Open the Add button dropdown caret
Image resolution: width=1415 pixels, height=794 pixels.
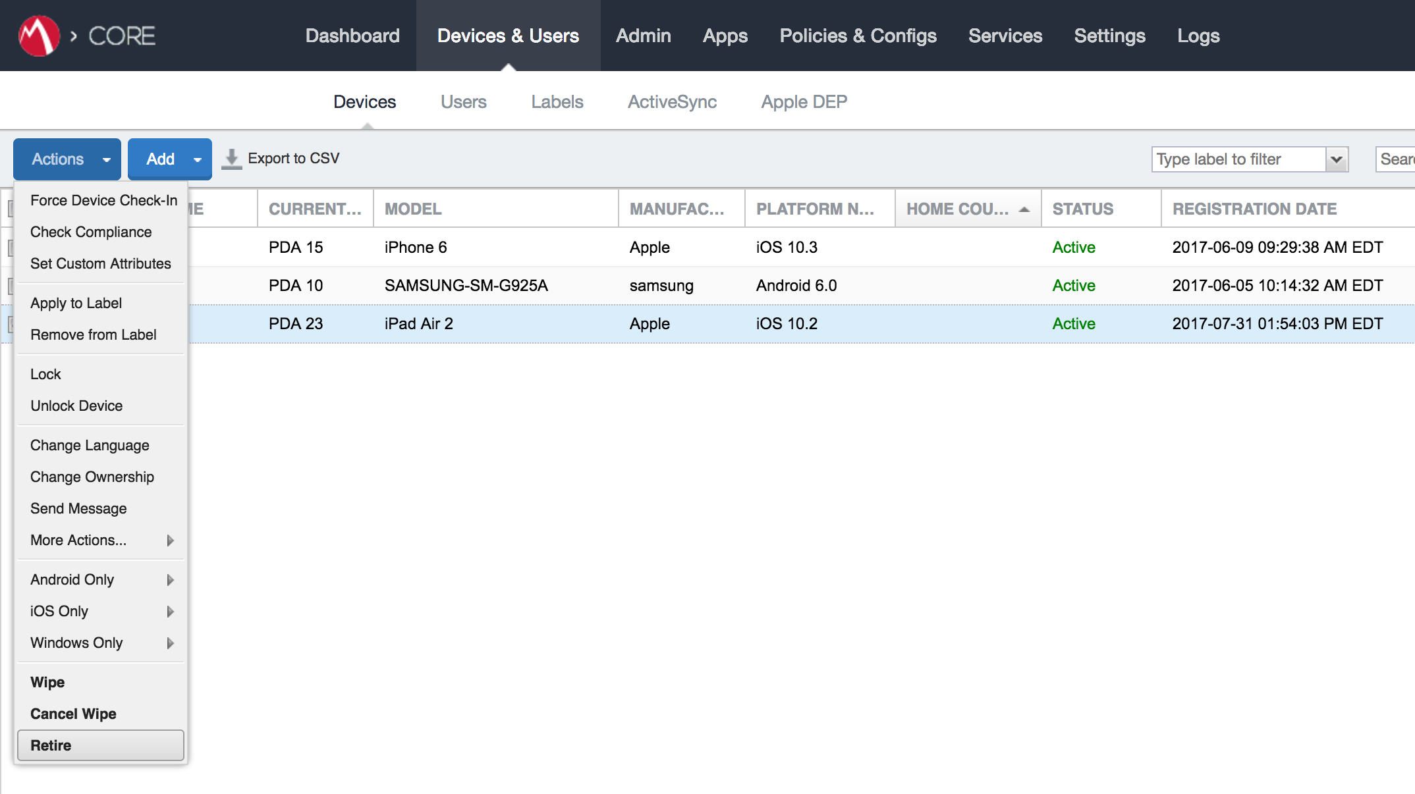(197, 159)
